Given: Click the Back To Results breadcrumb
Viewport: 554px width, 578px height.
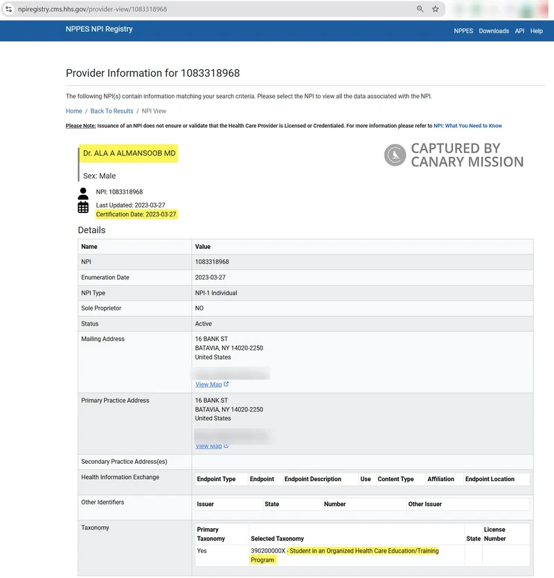Looking at the screenshot, I should point(111,111).
